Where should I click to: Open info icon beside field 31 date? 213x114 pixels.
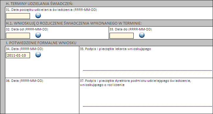point(38,15)
